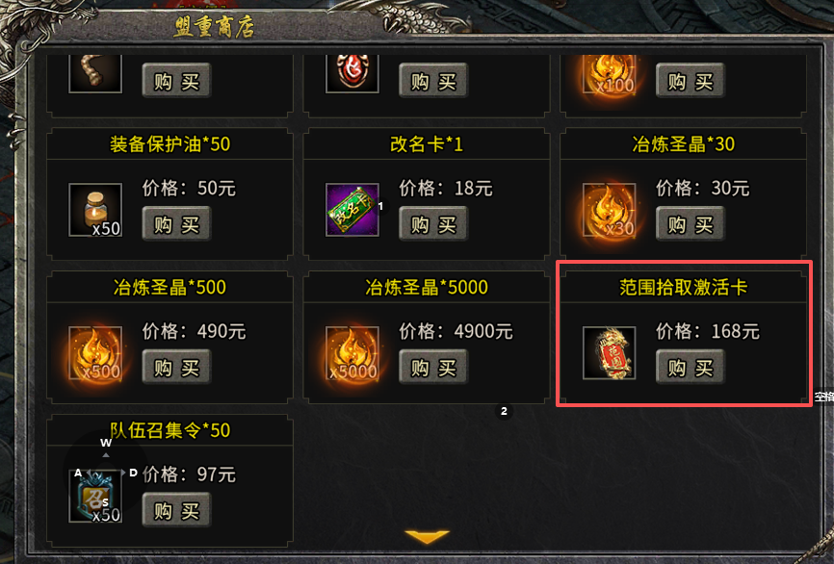This screenshot has height=564, width=834.
Task: Click the rope item icon at top left
Action: click(x=95, y=74)
